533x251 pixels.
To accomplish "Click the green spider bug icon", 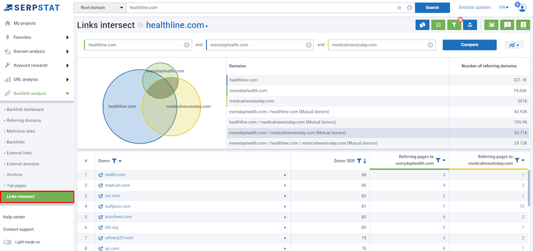I will 491,25.
